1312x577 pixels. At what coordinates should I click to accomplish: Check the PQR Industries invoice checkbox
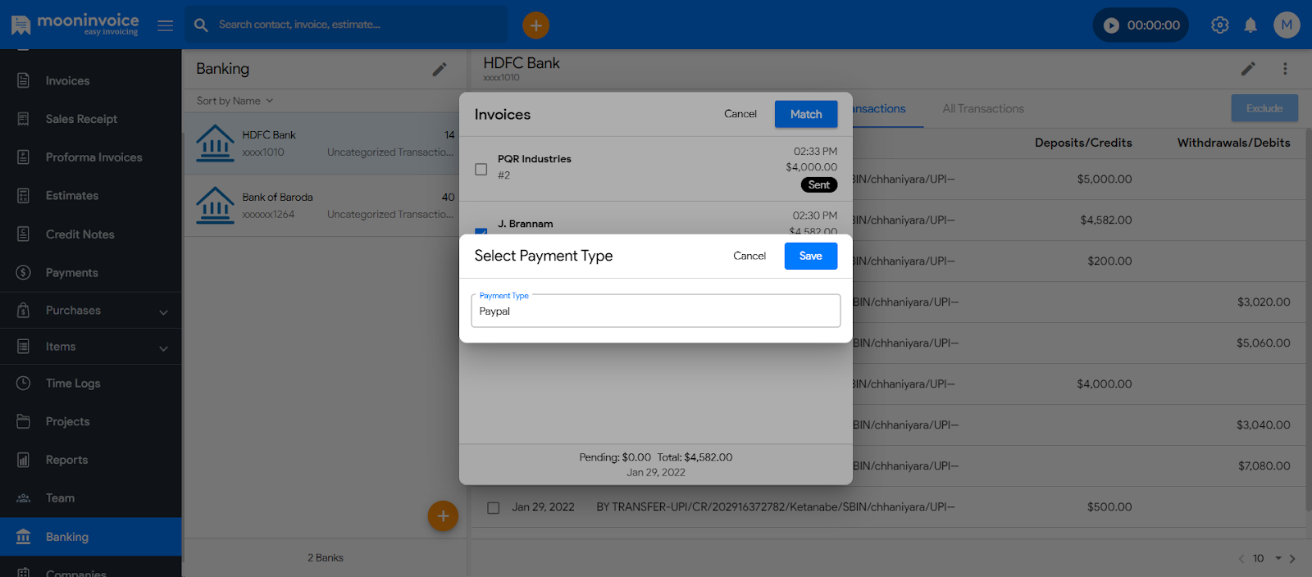coord(481,169)
